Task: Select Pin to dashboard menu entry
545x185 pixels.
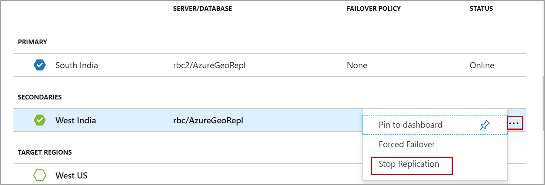Action: pyautogui.click(x=410, y=125)
